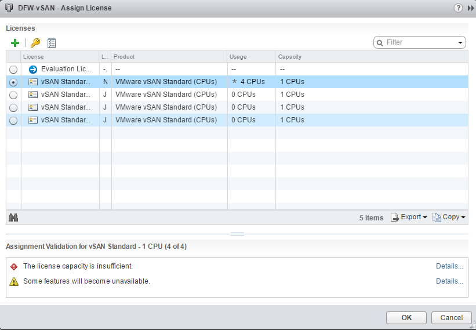Click 'Some features will become unavailable.' message
Image resolution: width=476 pixels, height=330 pixels.
pyautogui.click(x=86, y=281)
